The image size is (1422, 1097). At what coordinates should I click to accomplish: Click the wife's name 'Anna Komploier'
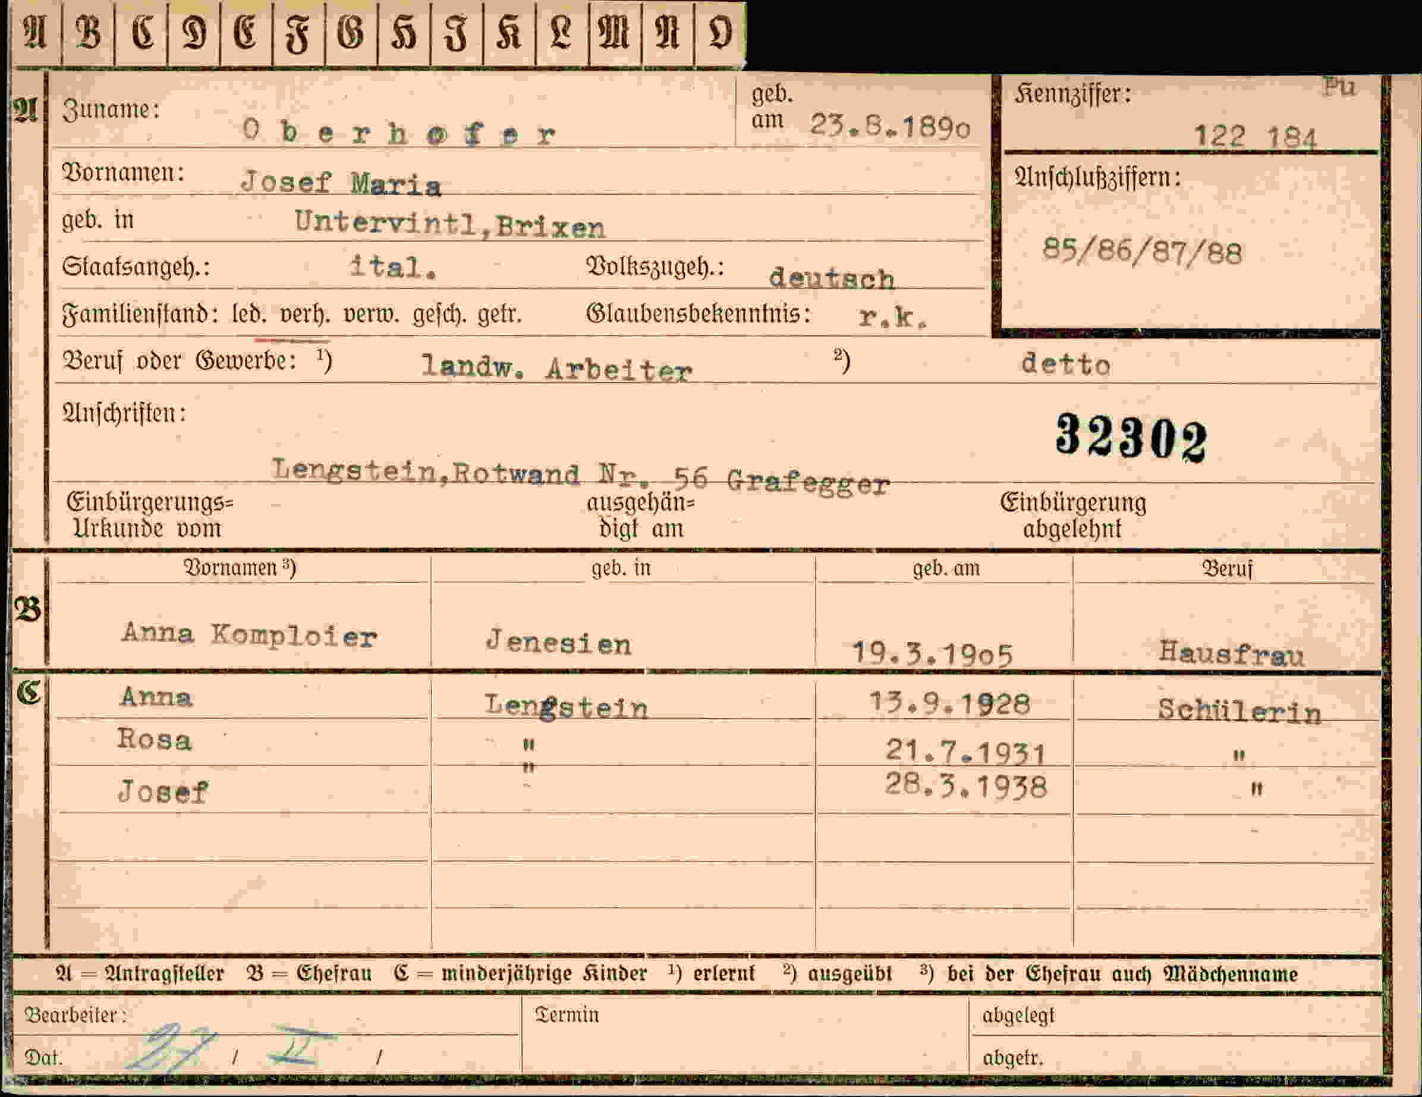click(x=249, y=635)
